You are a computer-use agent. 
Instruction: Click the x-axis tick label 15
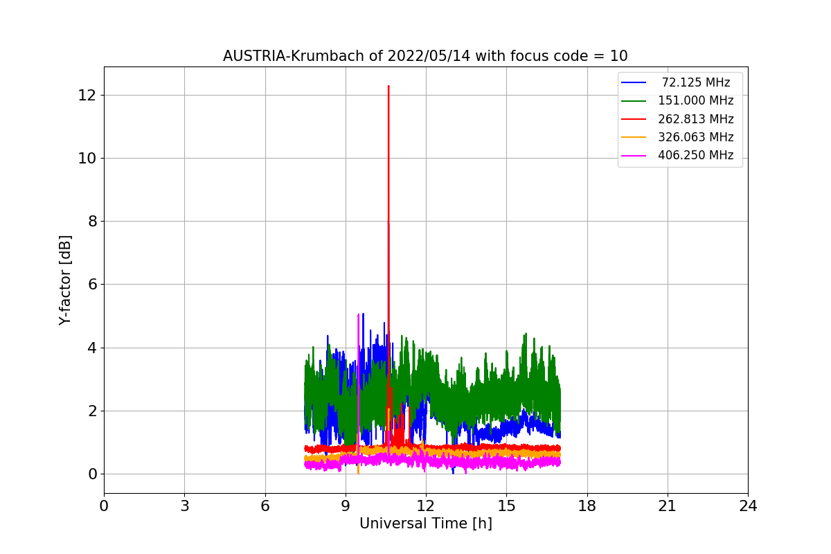pyautogui.click(x=506, y=506)
